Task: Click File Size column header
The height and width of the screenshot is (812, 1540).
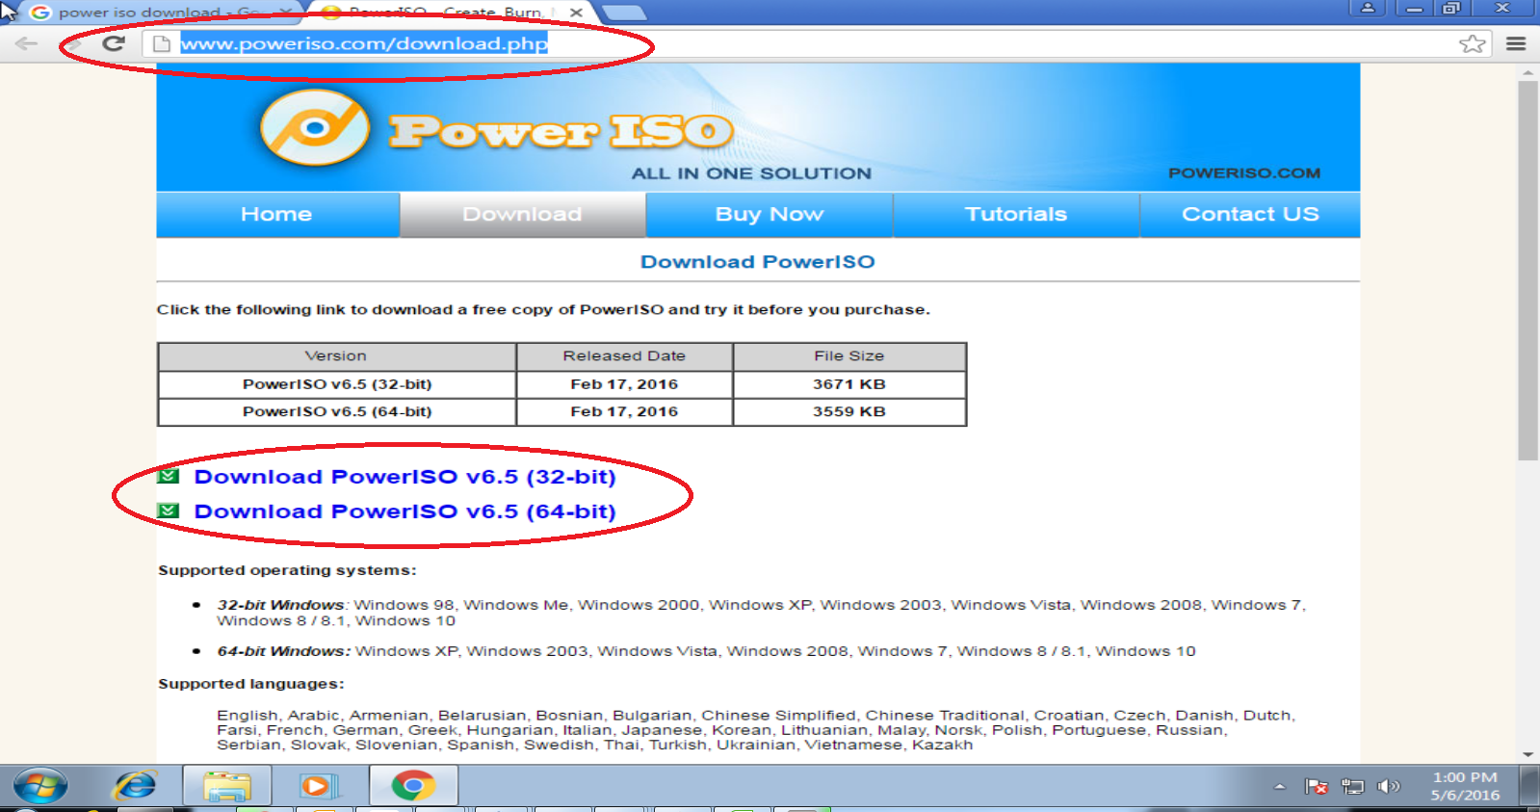Action: [x=849, y=356]
